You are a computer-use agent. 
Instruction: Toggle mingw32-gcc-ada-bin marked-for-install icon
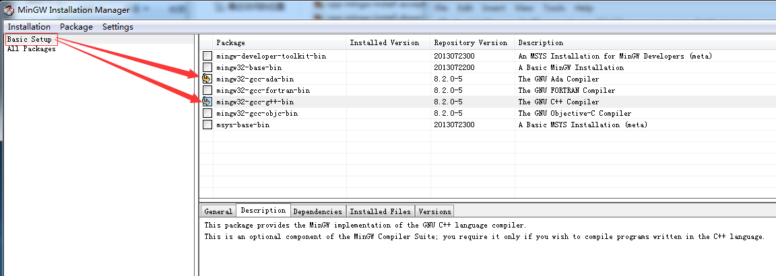point(207,79)
